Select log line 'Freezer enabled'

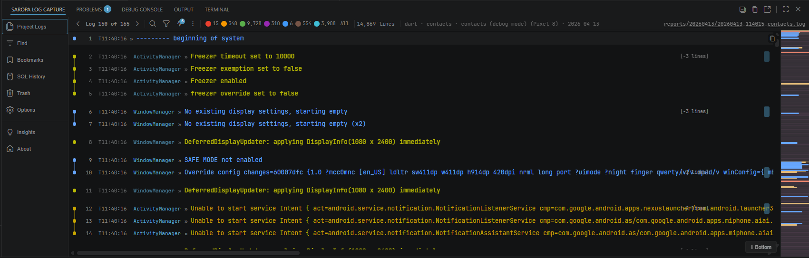pyautogui.click(x=218, y=81)
